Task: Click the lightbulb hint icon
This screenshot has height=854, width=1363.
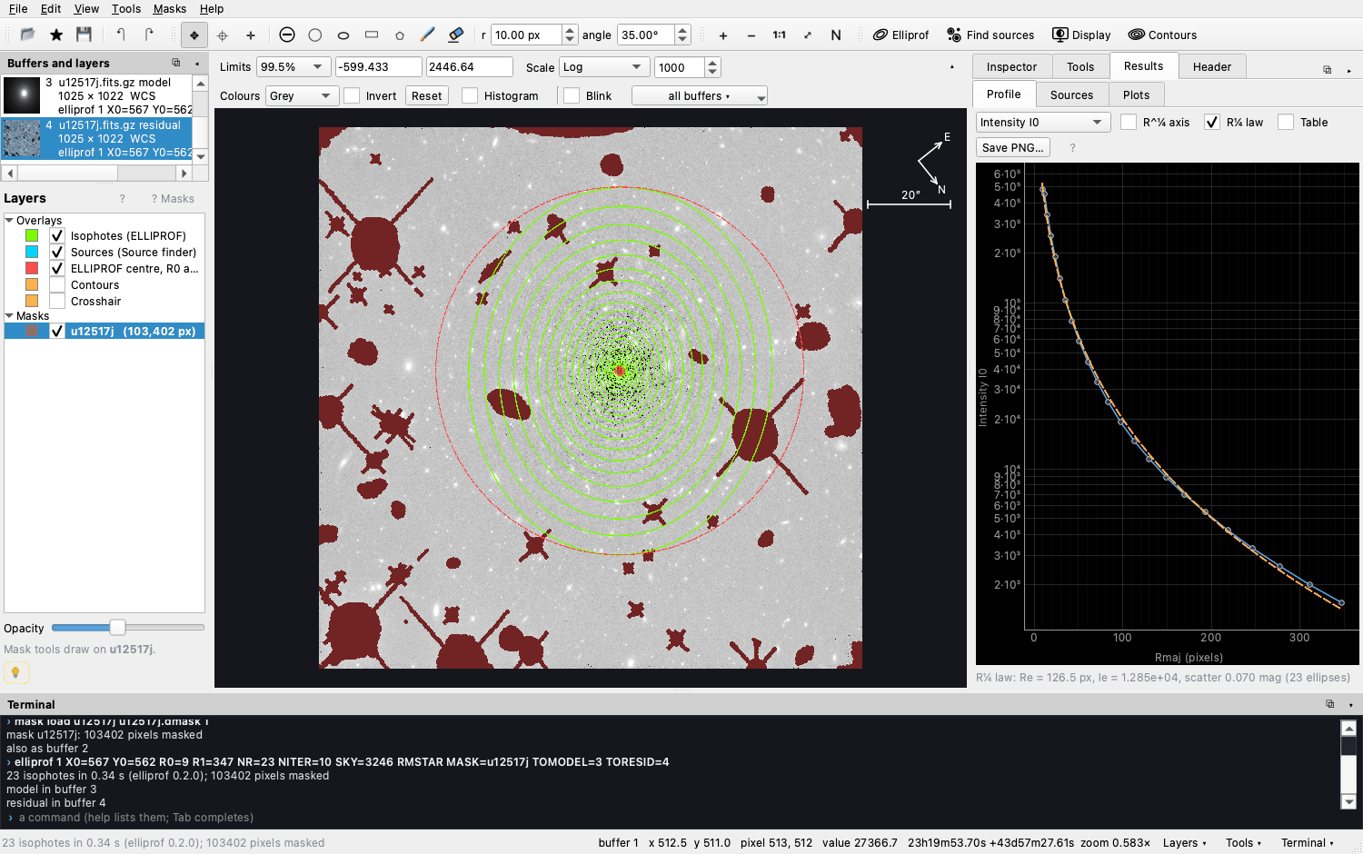Action: pyautogui.click(x=16, y=672)
